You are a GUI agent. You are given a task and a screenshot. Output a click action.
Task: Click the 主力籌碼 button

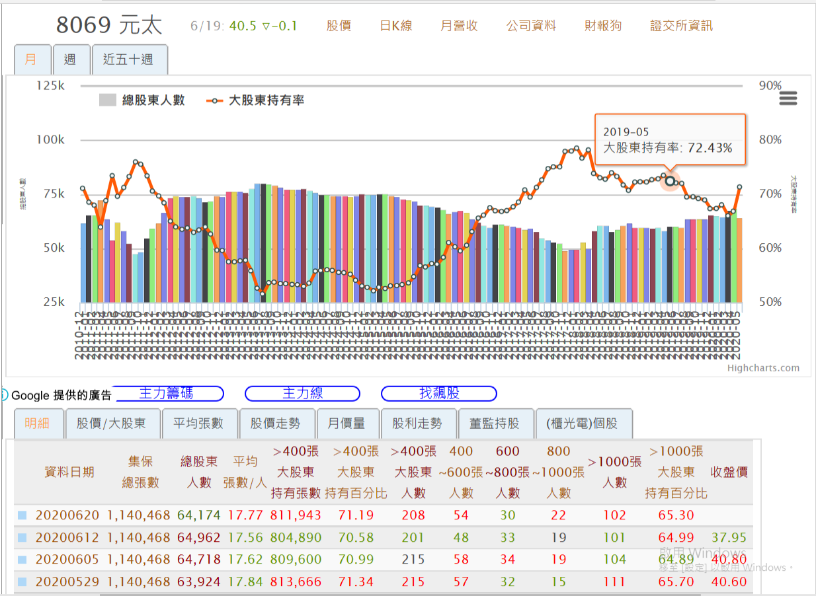point(169,393)
